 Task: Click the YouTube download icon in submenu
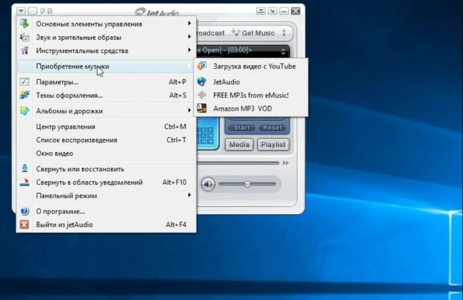(x=202, y=65)
